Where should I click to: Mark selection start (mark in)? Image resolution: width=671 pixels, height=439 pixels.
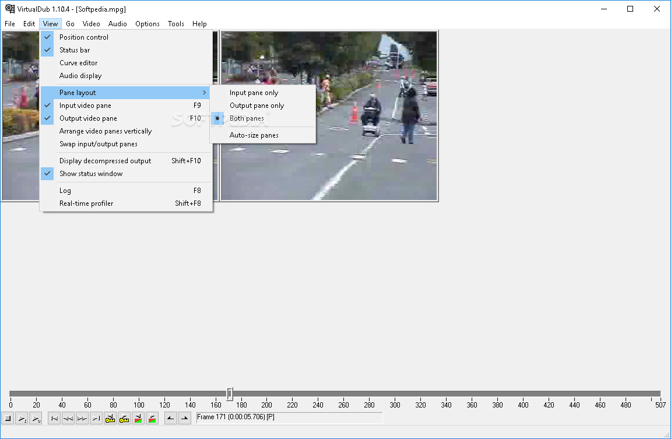point(170,418)
